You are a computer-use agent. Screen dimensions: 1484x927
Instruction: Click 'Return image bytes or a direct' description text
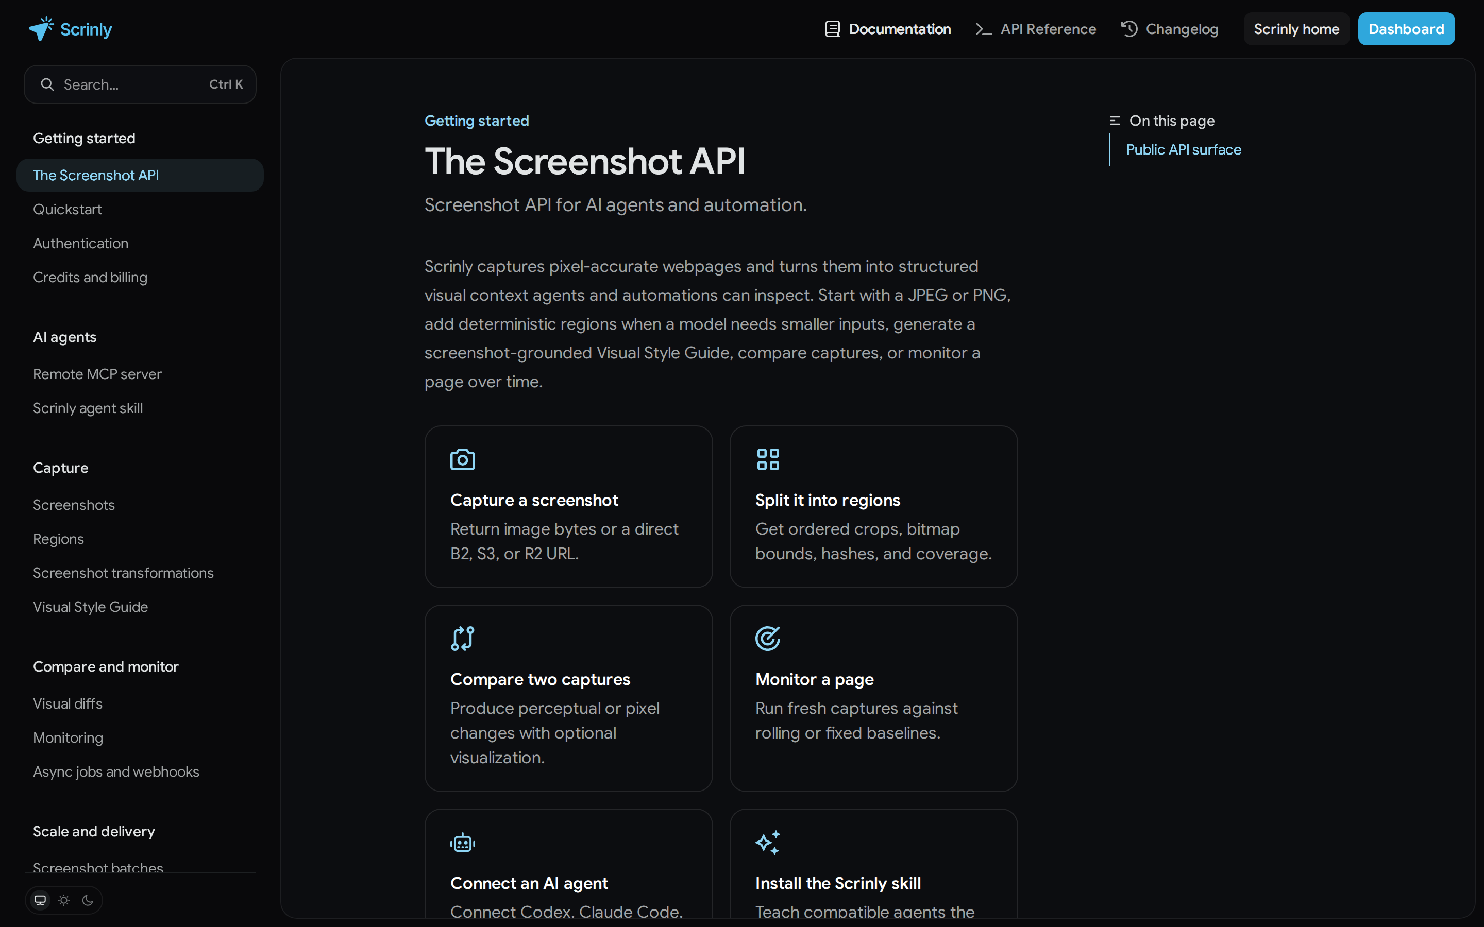point(564,529)
